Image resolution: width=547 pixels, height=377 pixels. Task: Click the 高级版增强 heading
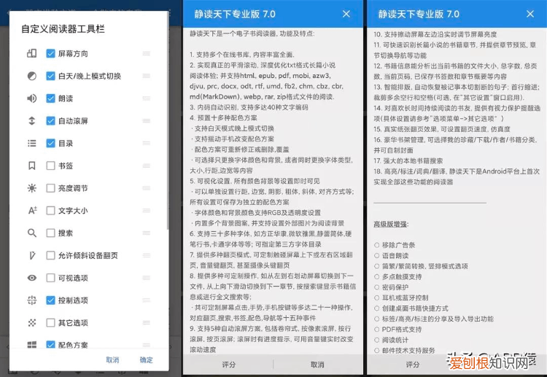[x=391, y=225]
